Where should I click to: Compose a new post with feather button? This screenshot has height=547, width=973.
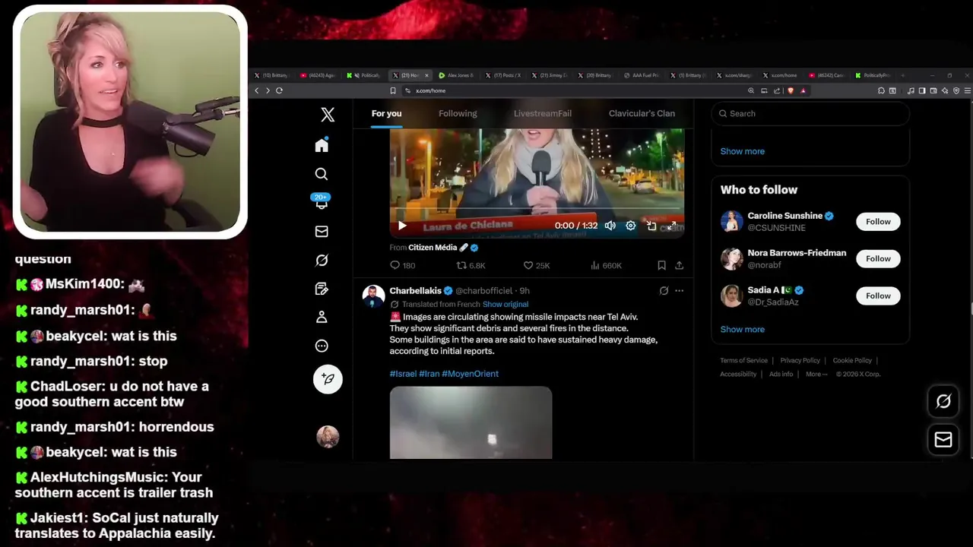pos(328,378)
